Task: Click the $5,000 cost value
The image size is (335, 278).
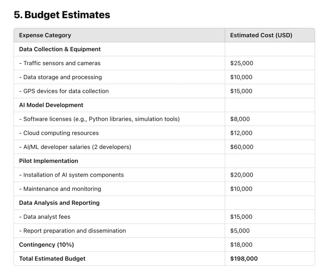Action: [x=240, y=231]
